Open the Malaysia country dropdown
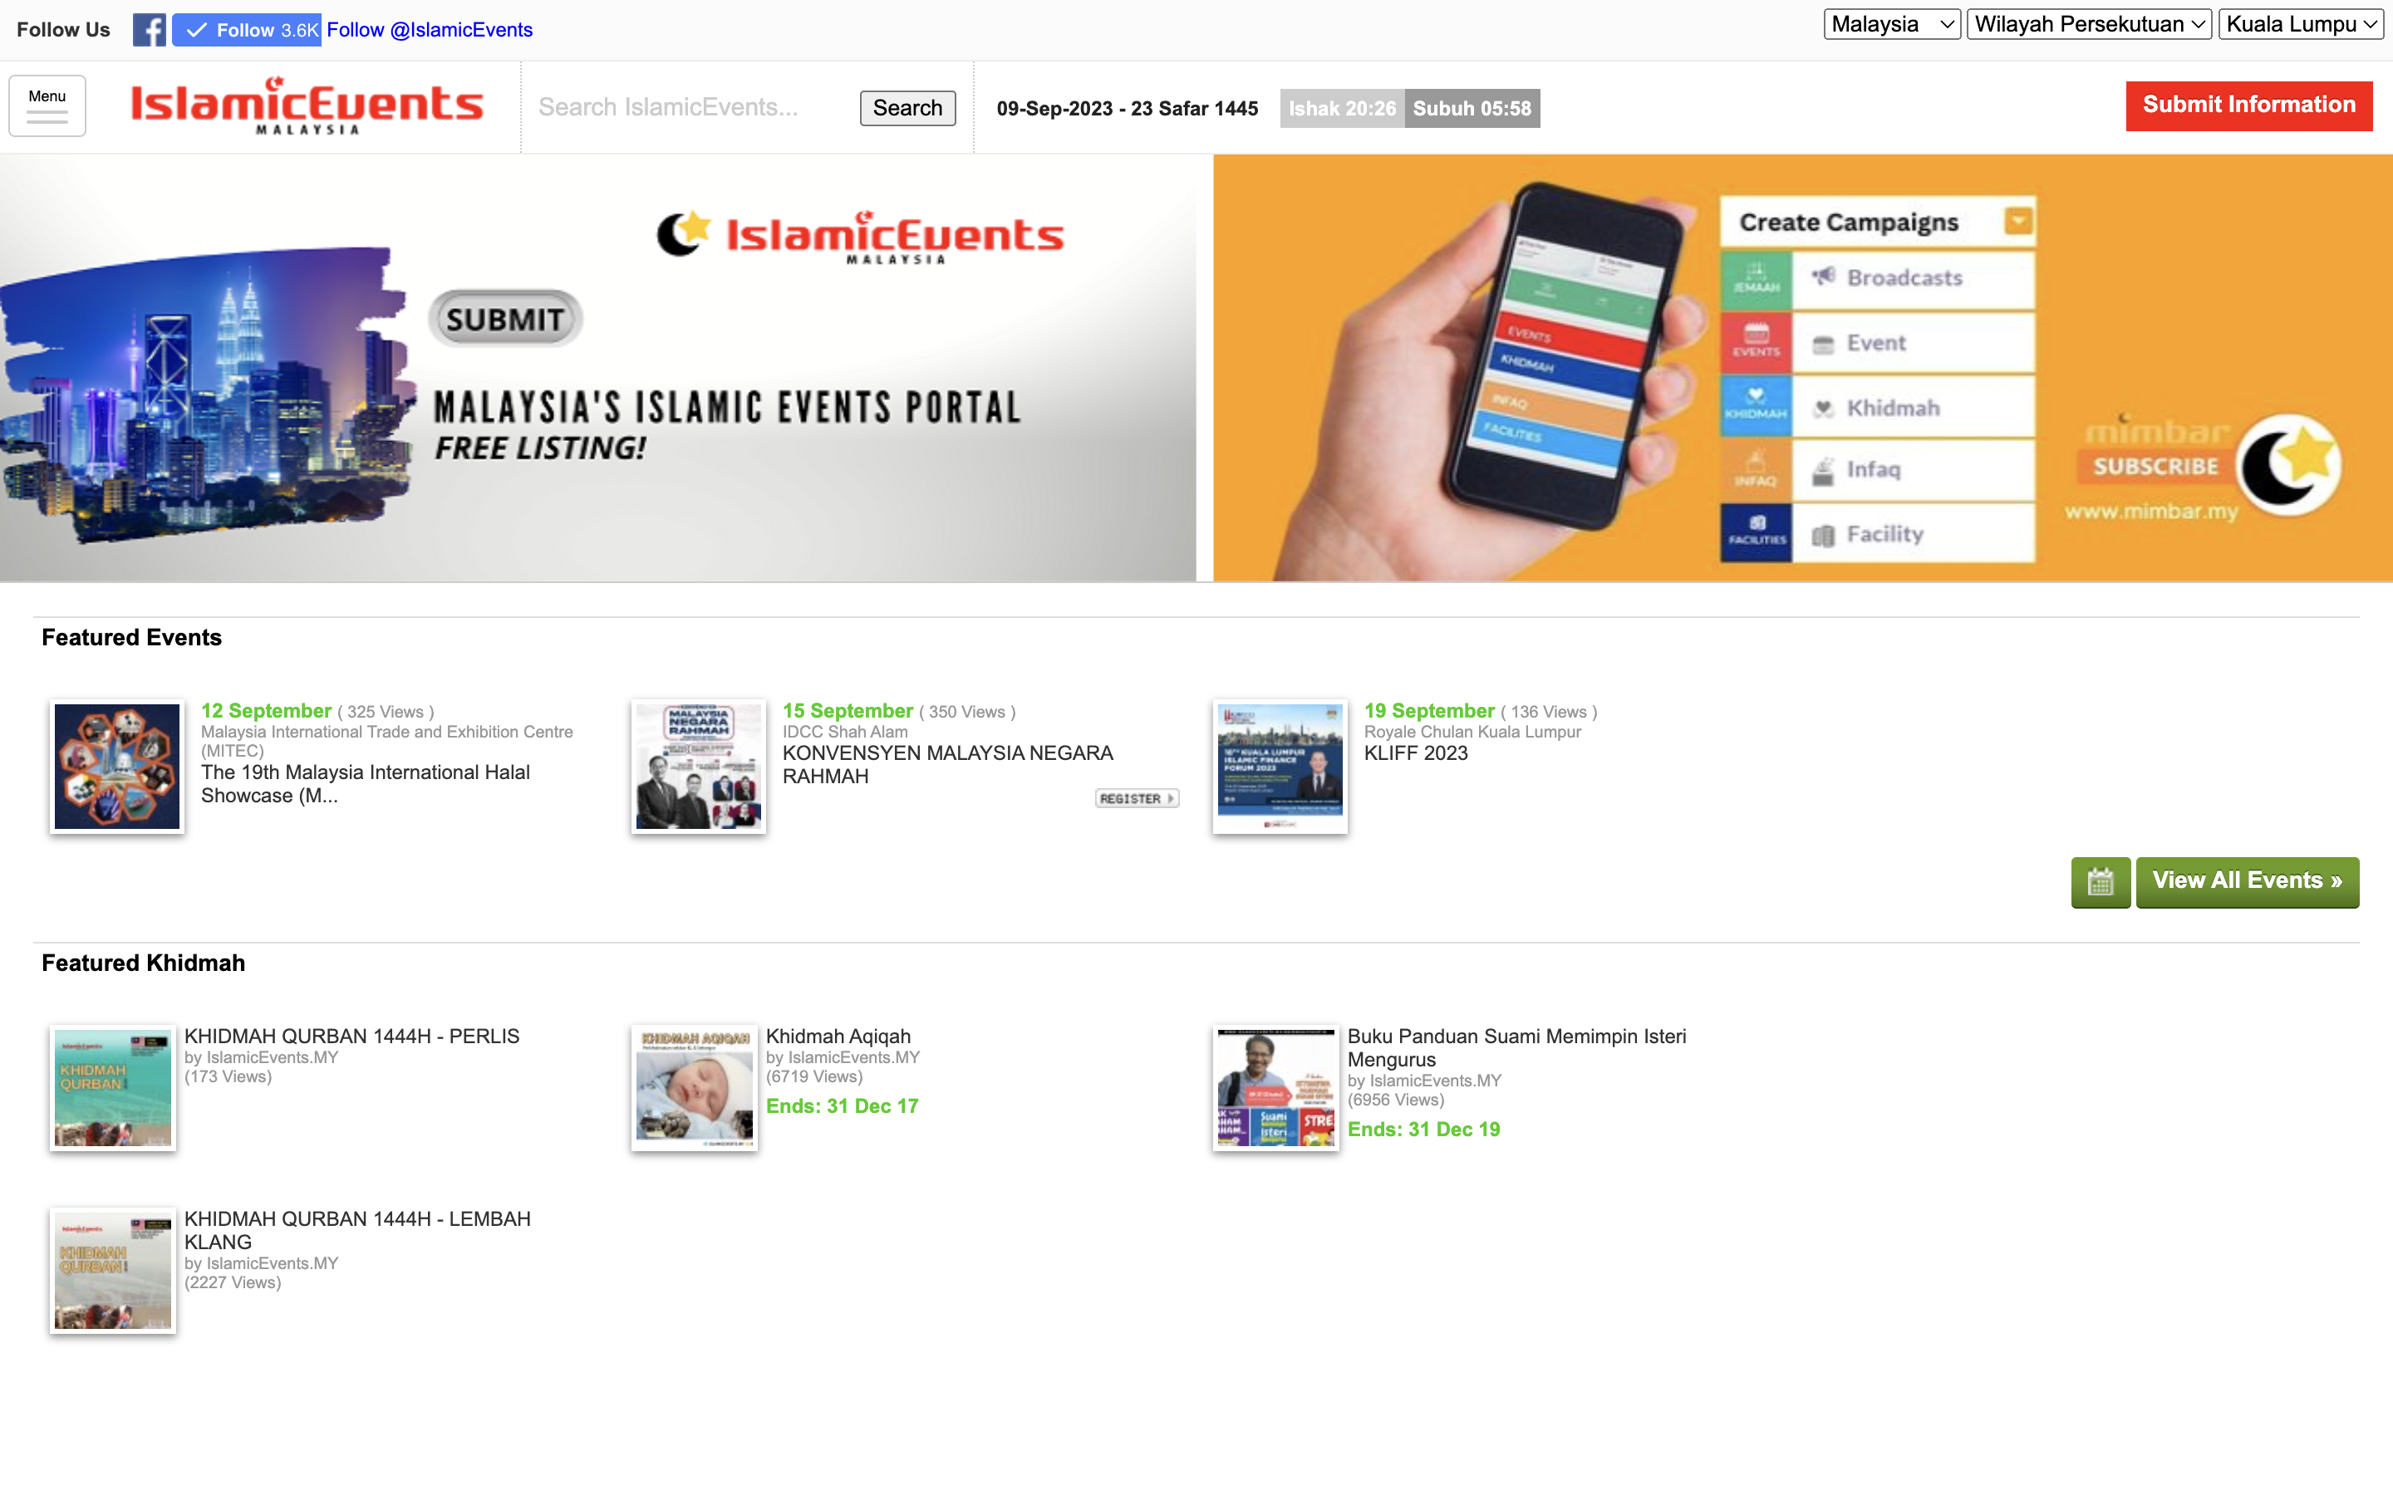2393x1495 pixels. [1892, 24]
